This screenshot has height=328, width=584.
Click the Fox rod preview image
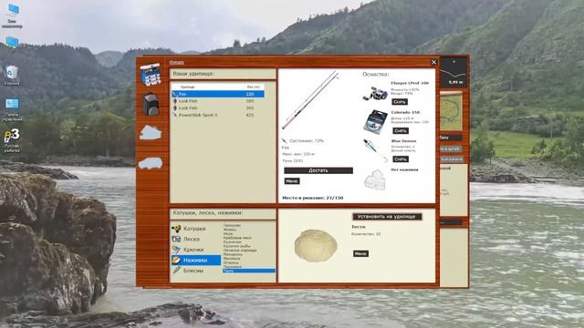click(x=310, y=100)
